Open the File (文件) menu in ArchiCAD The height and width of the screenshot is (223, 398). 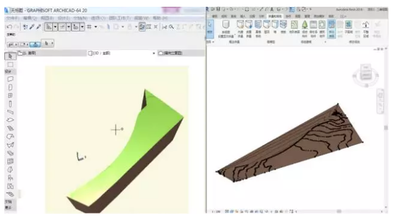[12, 18]
